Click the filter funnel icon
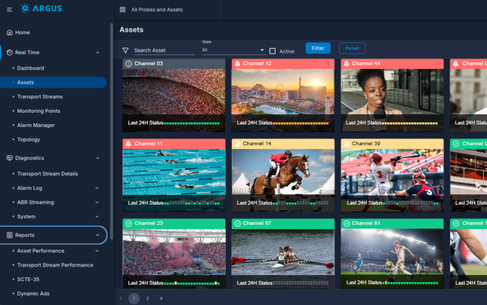This screenshot has height=305, width=487. click(x=125, y=50)
